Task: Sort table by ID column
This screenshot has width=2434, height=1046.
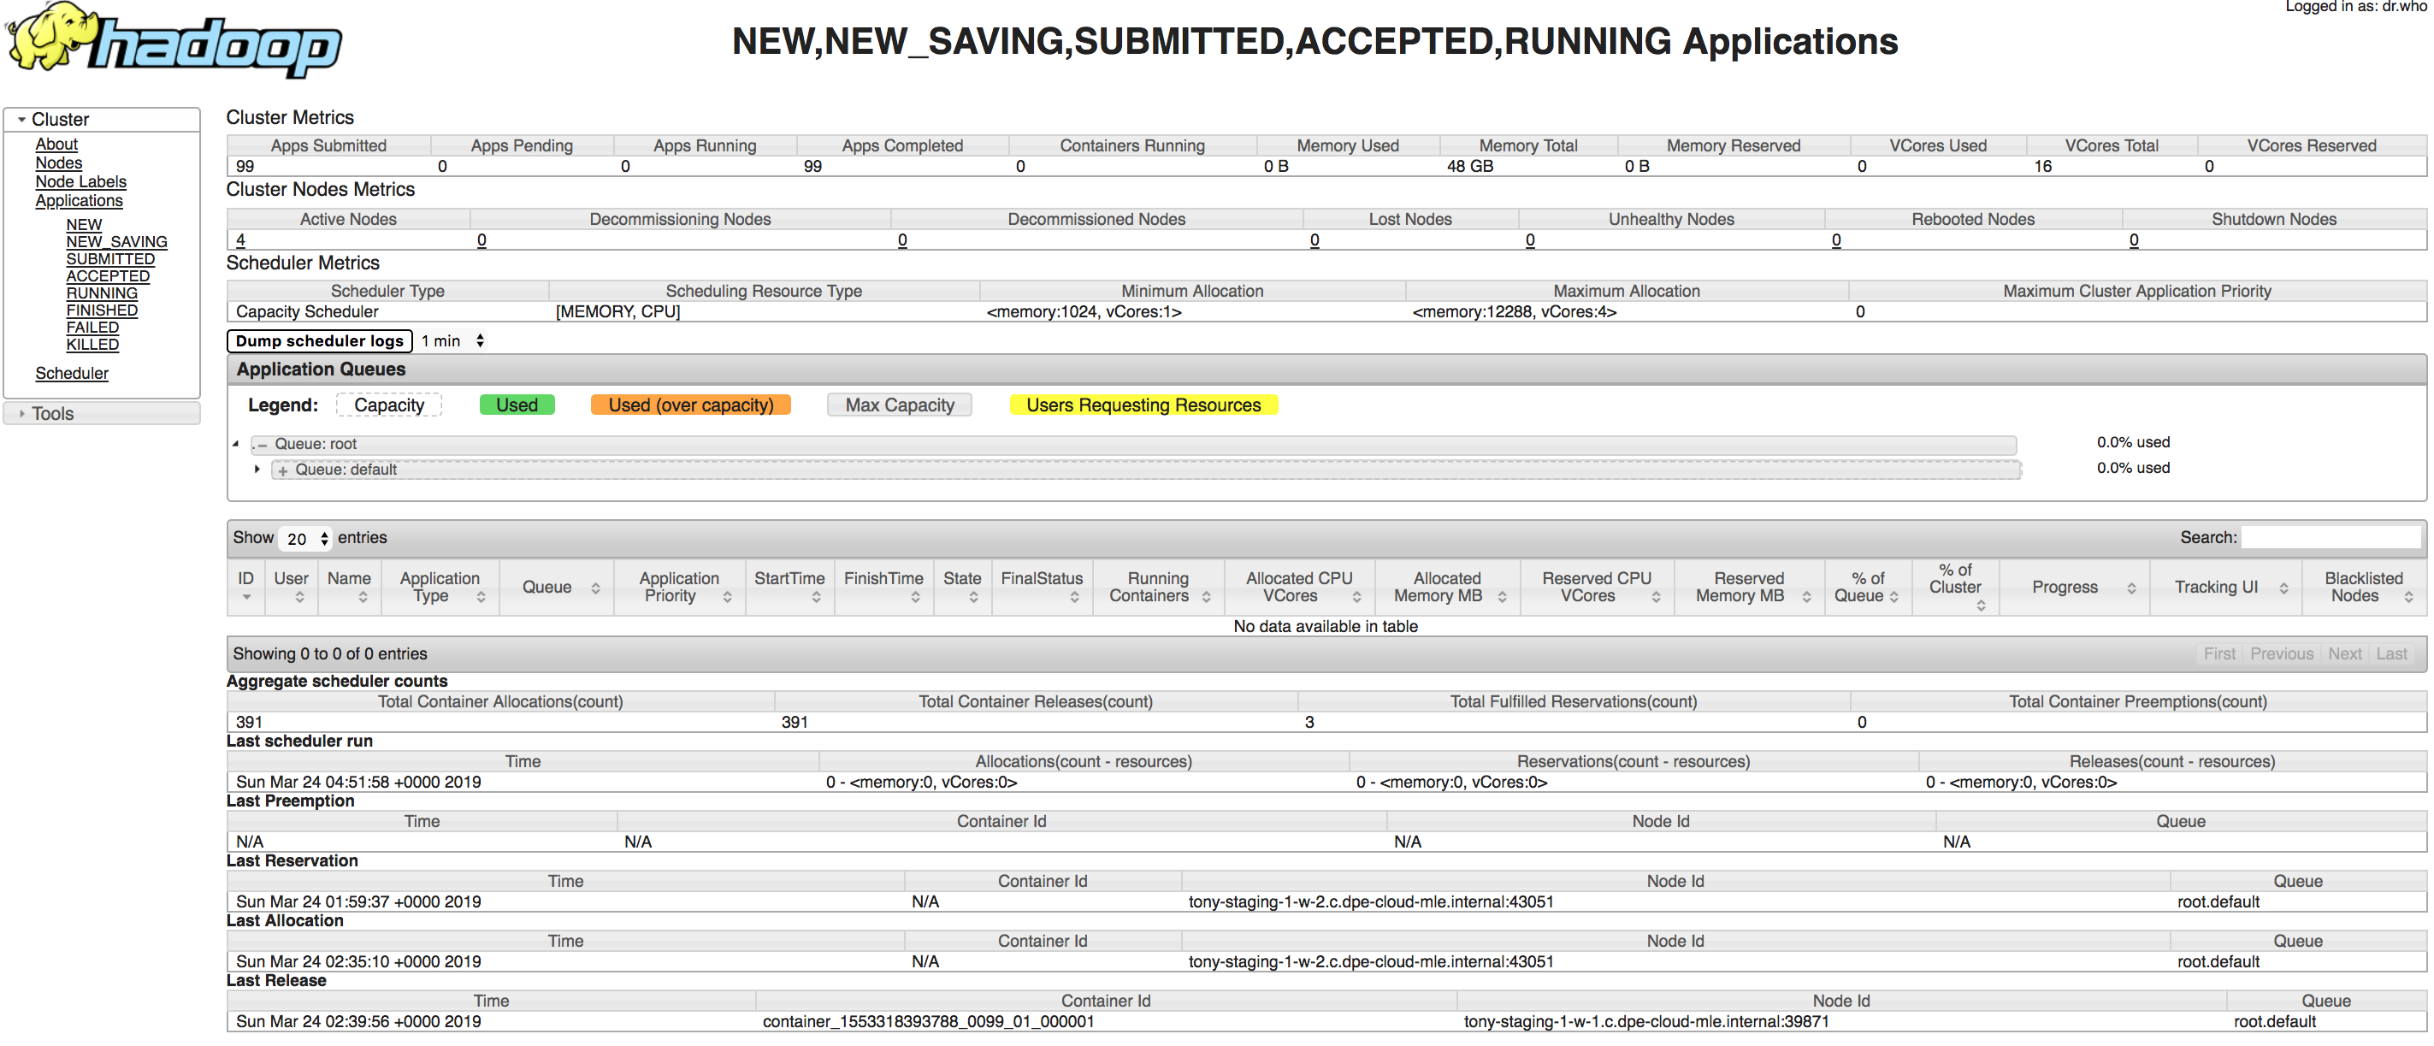Action: 245,587
